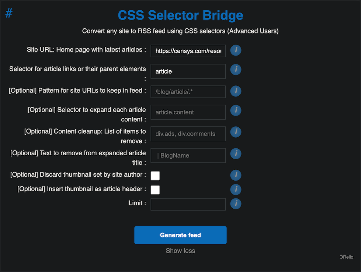Click the URL pattern input field
The width and height of the screenshot is (361, 272).
click(x=188, y=92)
